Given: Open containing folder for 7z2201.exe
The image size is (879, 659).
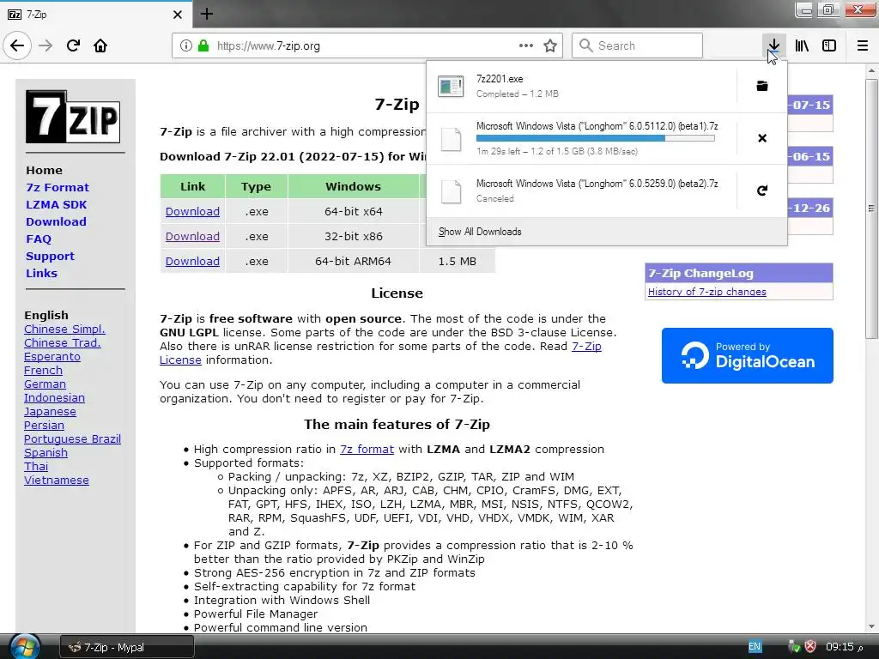Looking at the screenshot, I should pyautogui.click(x=762, y=86).
